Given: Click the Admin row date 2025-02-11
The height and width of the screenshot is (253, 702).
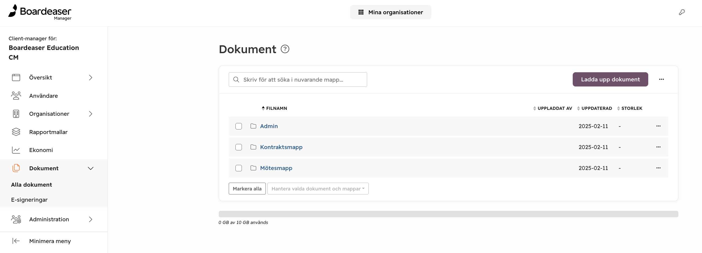Looking at the screenshot, I should (x=593, y=126).
